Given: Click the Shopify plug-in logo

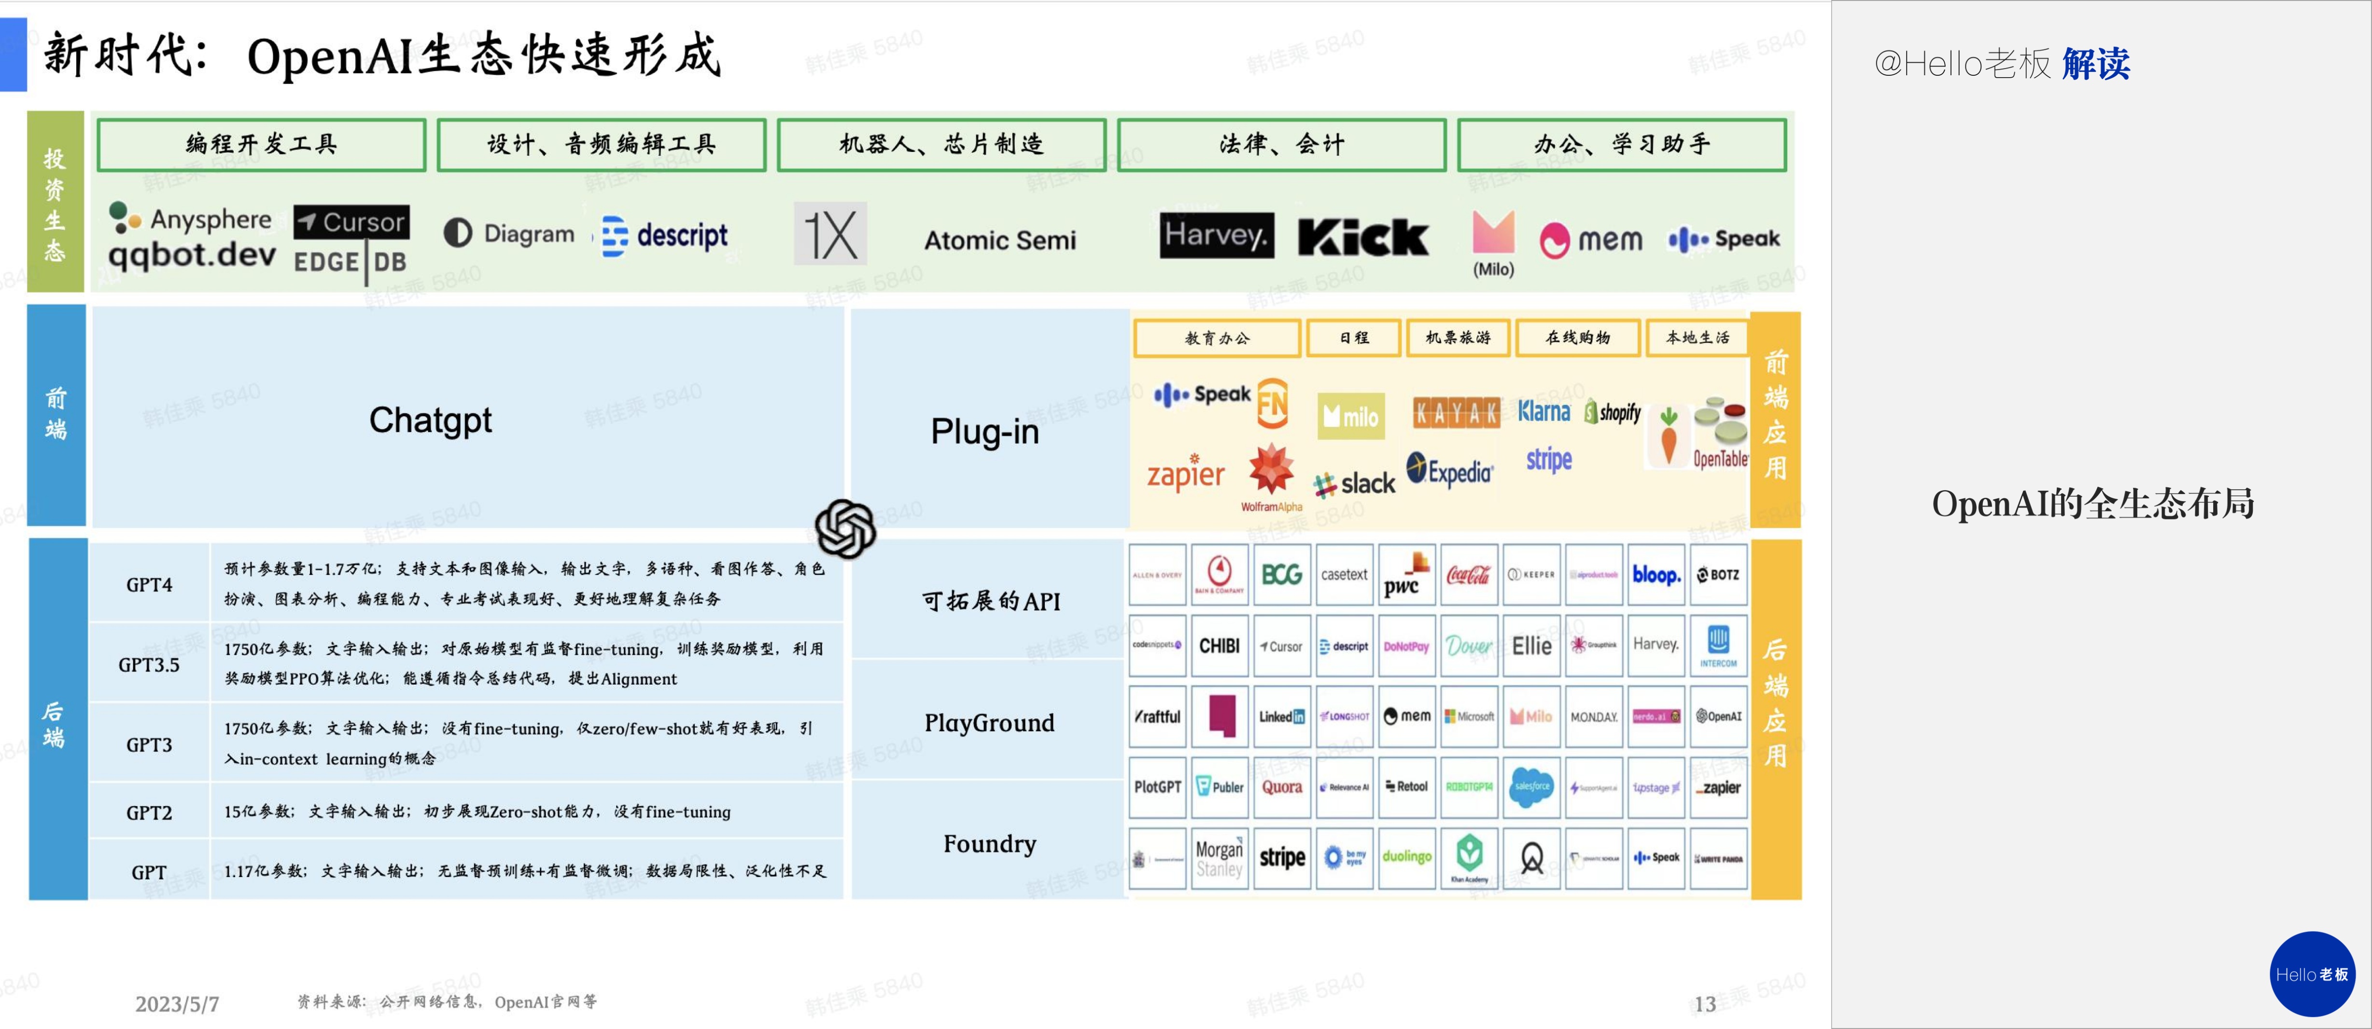Looking at the screenshot, I should (x=1613, y=412).
